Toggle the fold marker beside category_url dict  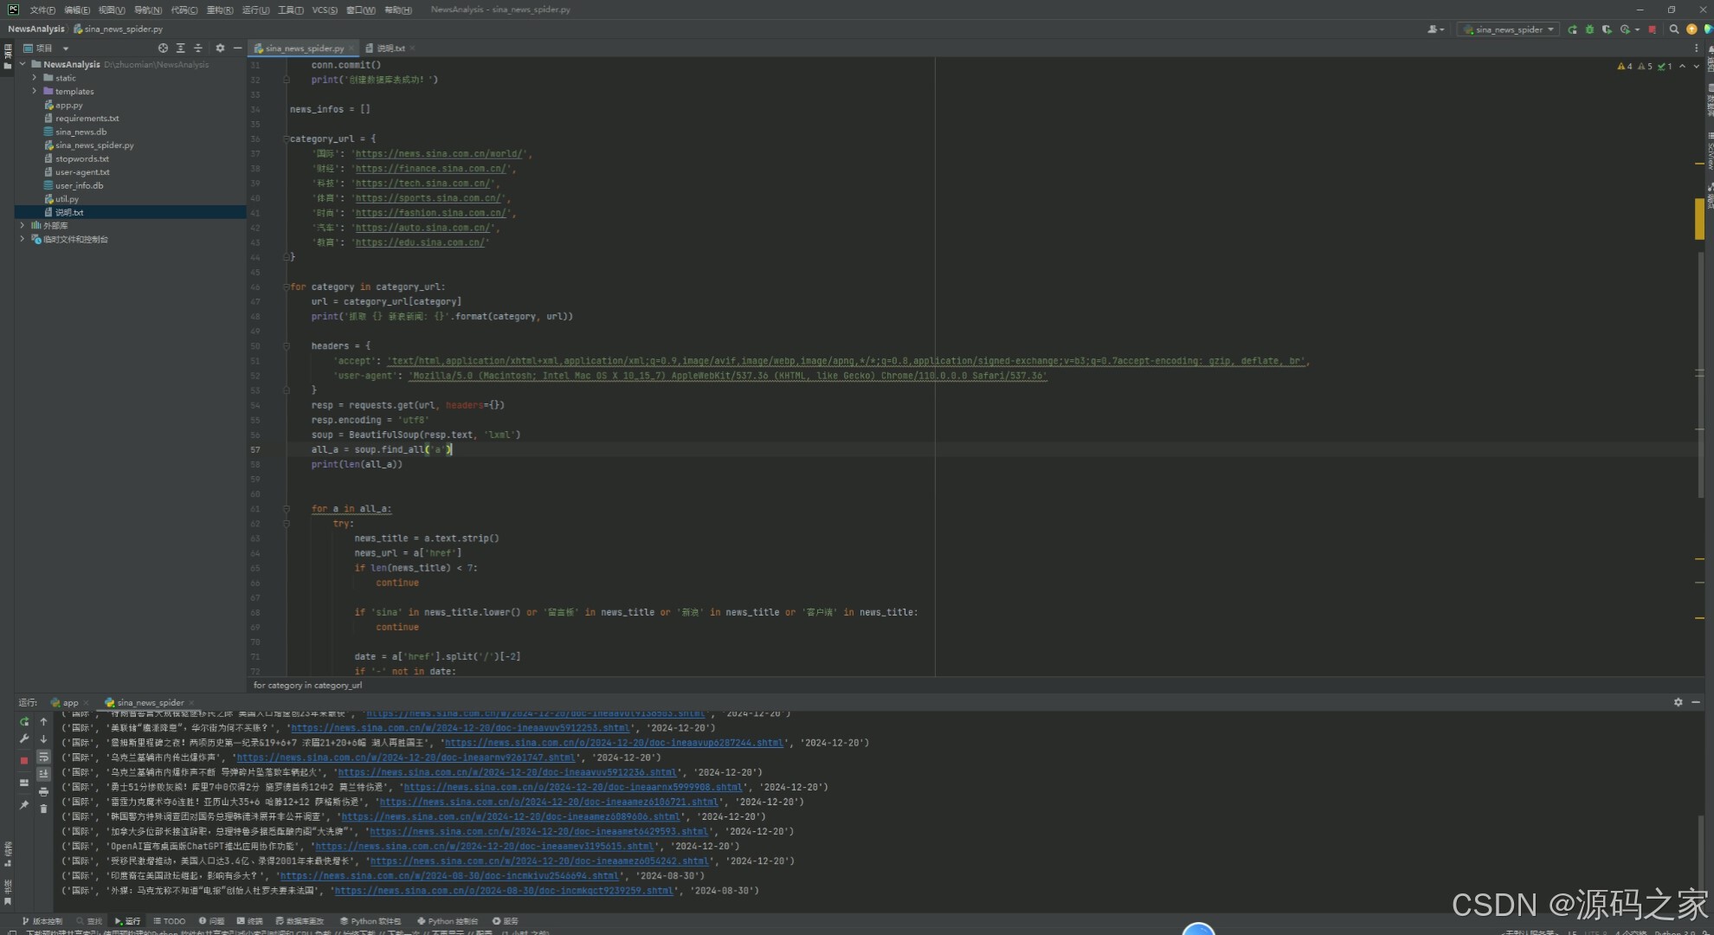(x=286, y=139)
